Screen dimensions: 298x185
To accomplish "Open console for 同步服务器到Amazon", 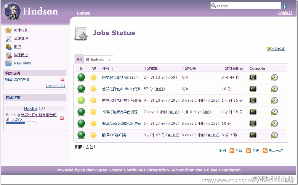I will [x=253, y=77].
